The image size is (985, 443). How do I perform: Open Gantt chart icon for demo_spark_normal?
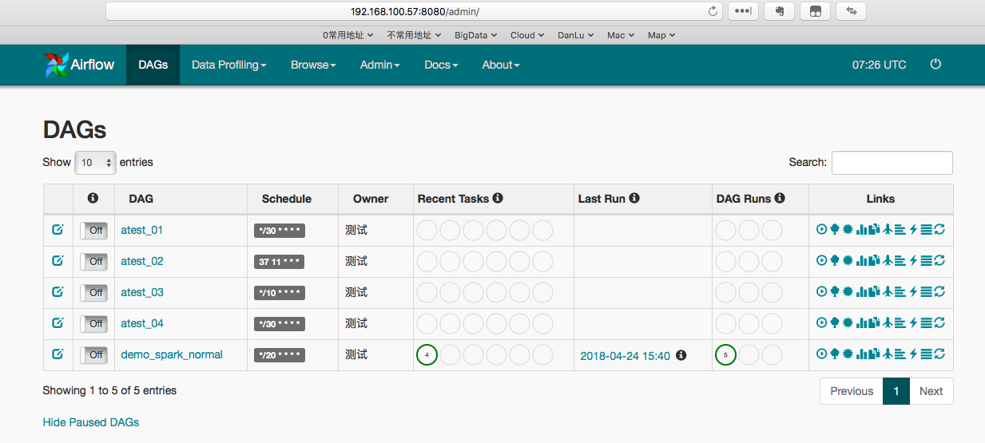click(x=900, y=354)
